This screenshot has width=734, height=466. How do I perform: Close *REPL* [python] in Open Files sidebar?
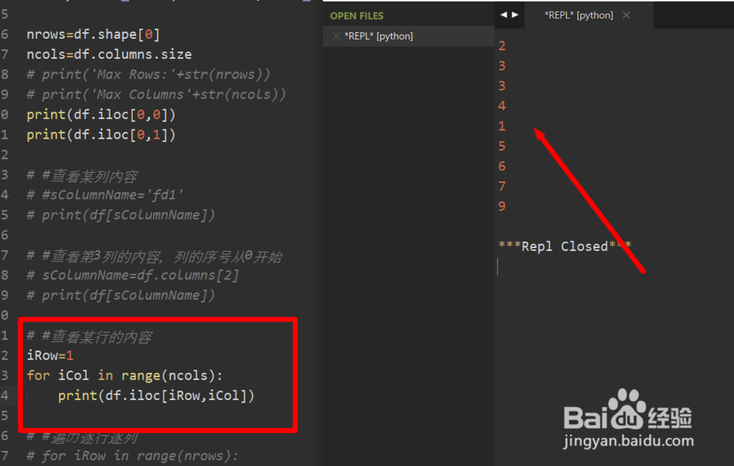tap(336, 36)
